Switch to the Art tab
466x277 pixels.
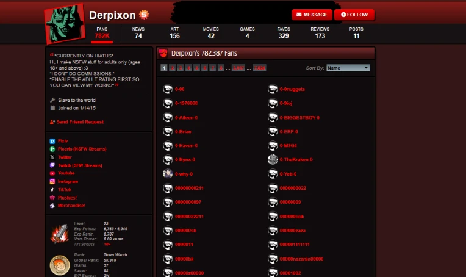click(174, 32)
